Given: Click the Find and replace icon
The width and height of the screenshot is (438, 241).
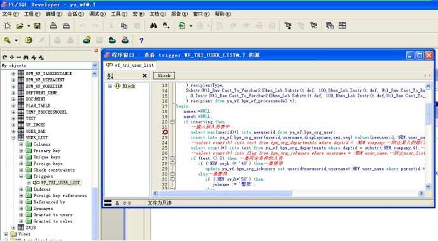Looking at the screenshot, I should [166, 26].
